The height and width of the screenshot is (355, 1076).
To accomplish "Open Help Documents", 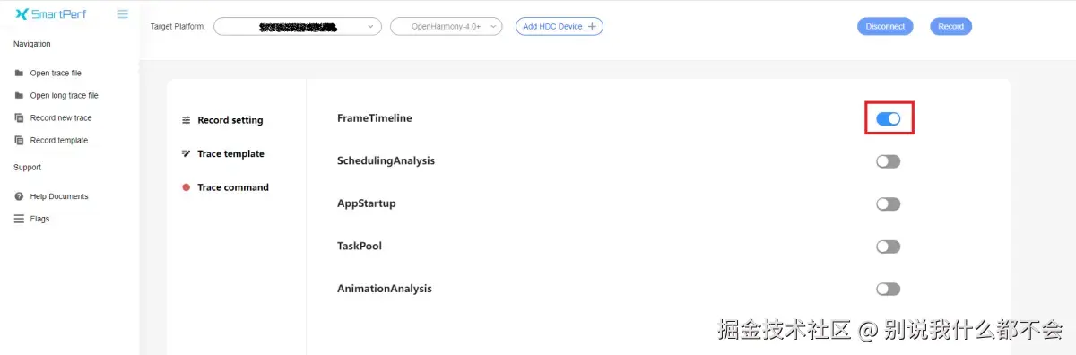I will pyautogui.click(x=59, y=196).
